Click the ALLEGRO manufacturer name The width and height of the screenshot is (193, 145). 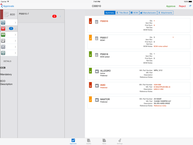coord(105,71)
